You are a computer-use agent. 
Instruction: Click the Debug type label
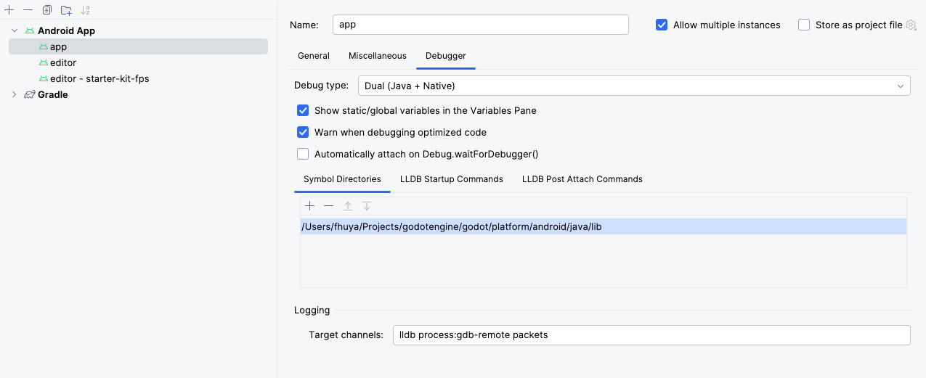pos(321,86)
